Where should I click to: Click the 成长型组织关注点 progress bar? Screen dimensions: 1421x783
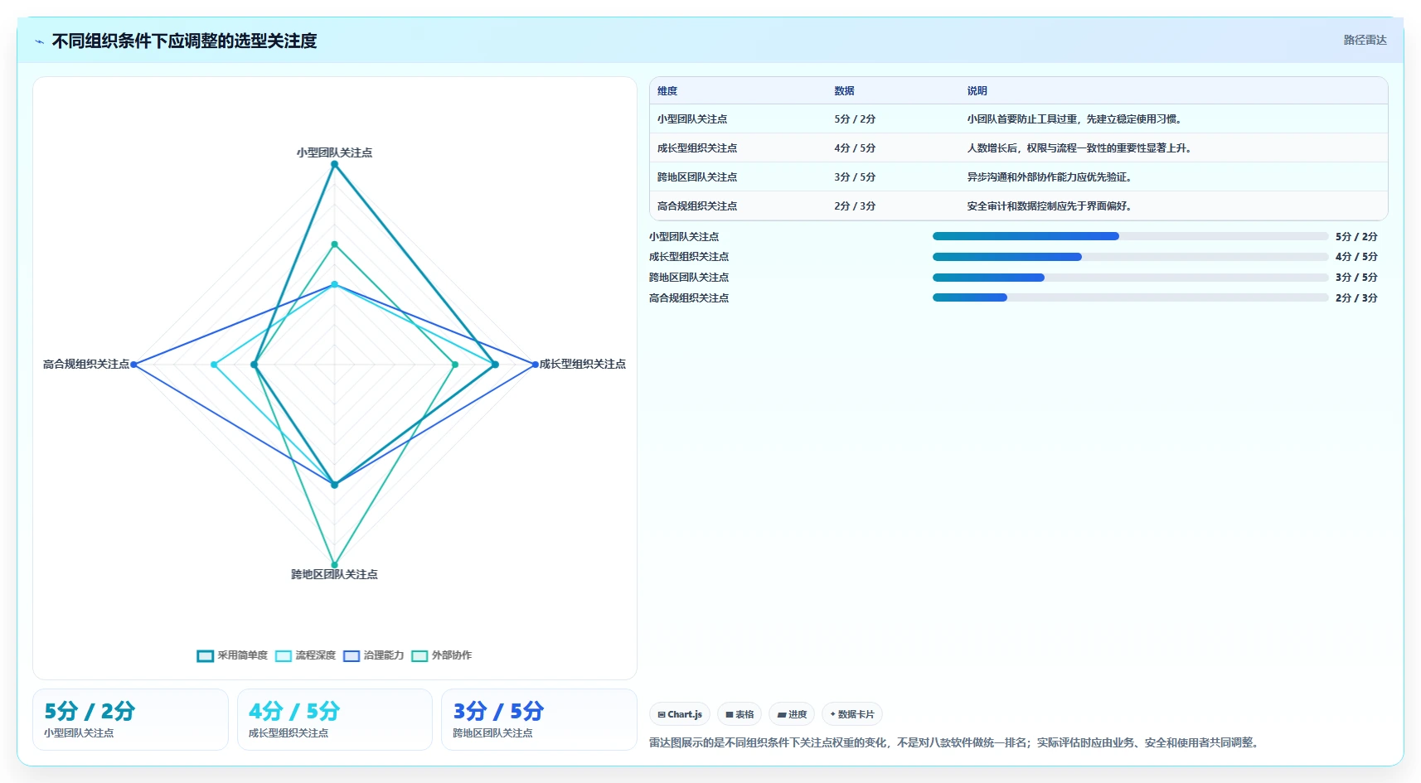pos(1130,257)
